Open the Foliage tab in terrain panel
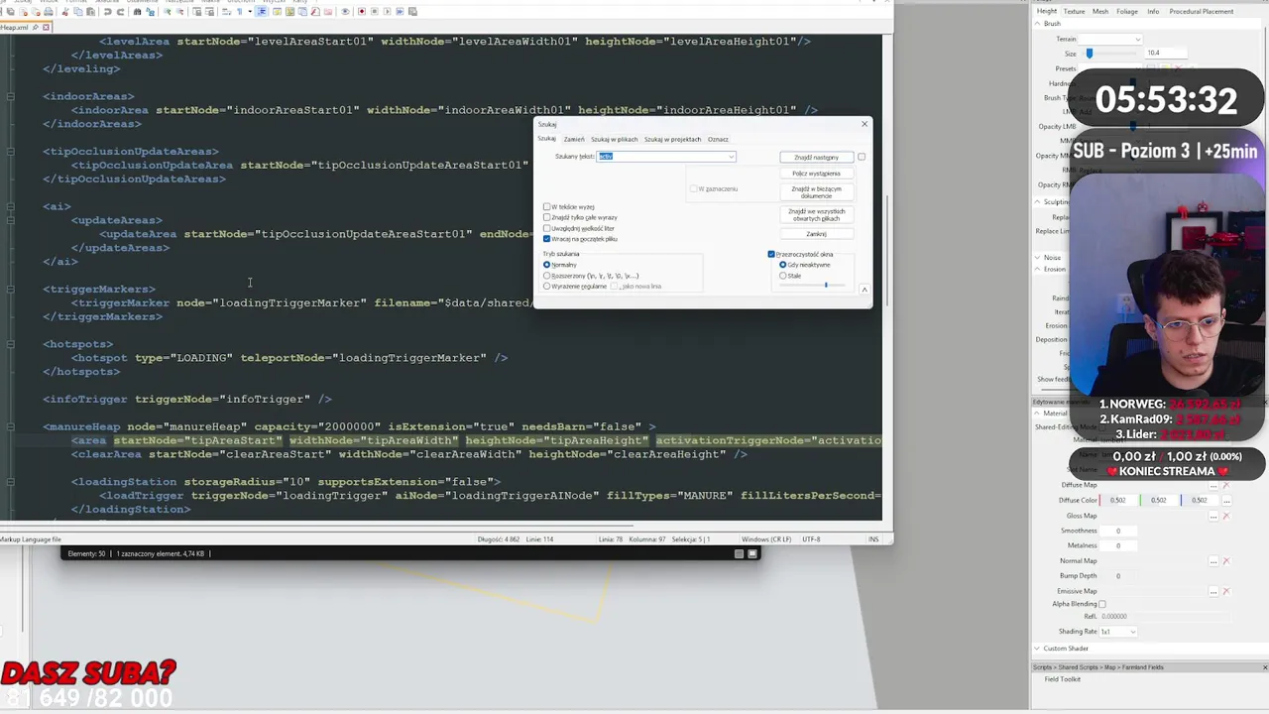 (1127, 11)
